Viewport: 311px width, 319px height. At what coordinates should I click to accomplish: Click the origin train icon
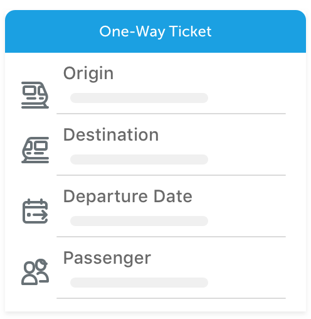tap(35, 95)
